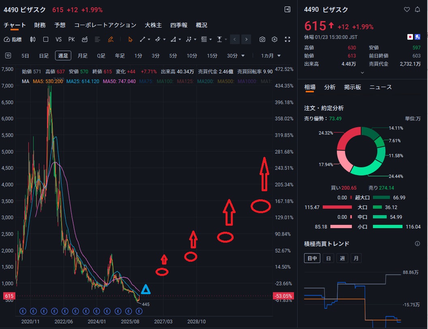Screen dimensions: 428x329
Task: Change the candlestick chart type
Action: (x=33, y=39)
